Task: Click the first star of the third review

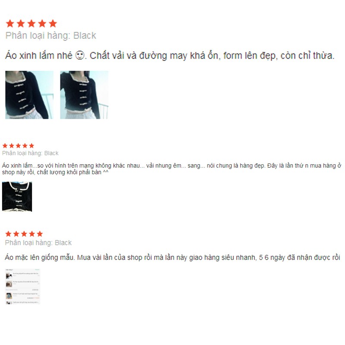Action: (8, 234)
